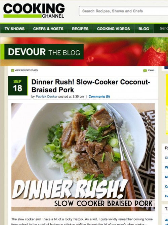Open Comments (0) link
Image resolution: width=168 pixels, height=225 pixels.
click(99, 97)
